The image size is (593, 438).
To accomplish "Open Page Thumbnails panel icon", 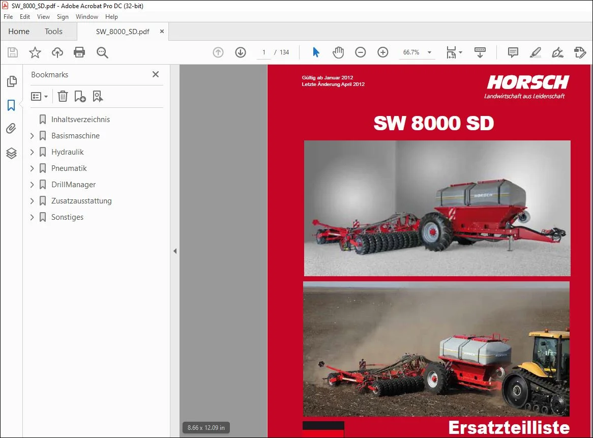I will [11, 81].
